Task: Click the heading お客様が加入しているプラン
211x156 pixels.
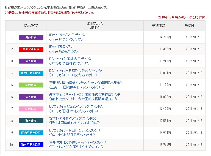Action: [x=56, y=7]
